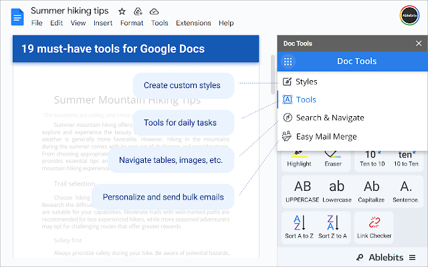Open the Format menu
Viewport: 428px width, 267px height.
coord(132,23)
